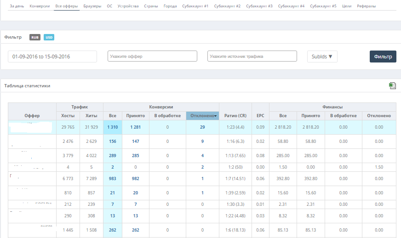This screenshot has height=238, width=401.
Task: Open the ОС tab
Action: 109,6
